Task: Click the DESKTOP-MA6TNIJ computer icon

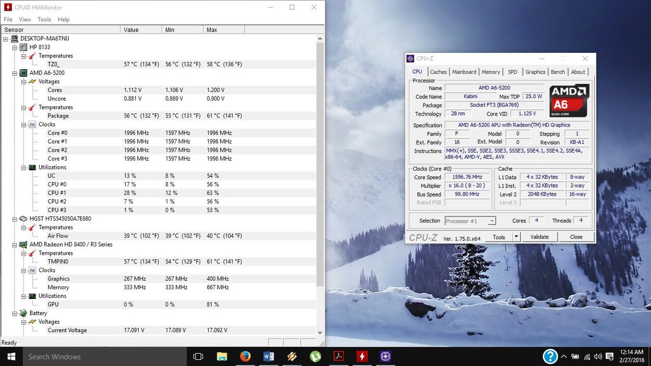Action: click(x=15, y=39)
